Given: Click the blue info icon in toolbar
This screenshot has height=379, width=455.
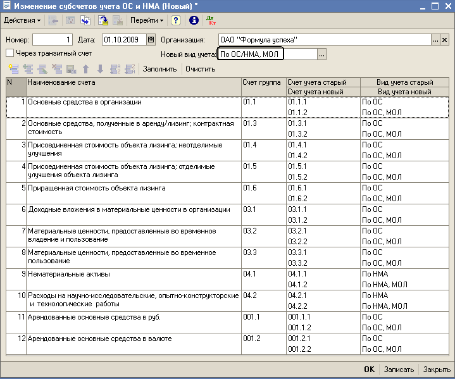Looking at the screenshot, I should (194, 20).
